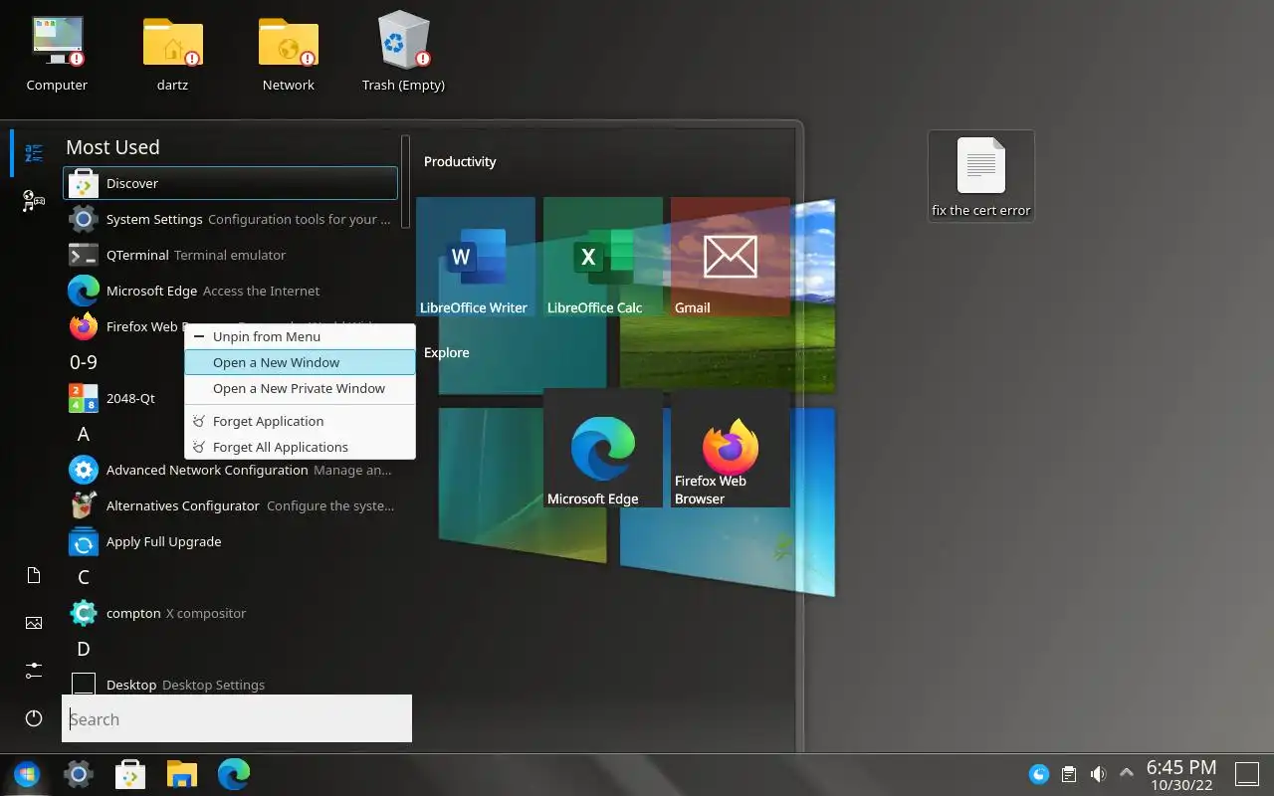The image size is (1274, 796).
Task: Select Forget Application
Action: 300,421
